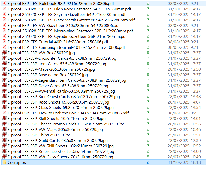
Task: Click the green sync status for Morrowind Gazetteer
Action: (x=148, y=31)
